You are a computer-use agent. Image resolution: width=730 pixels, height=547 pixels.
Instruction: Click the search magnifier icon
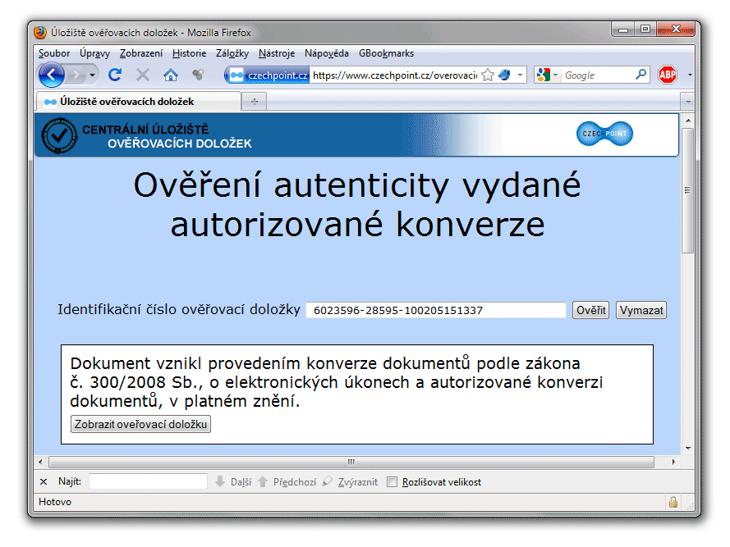point(641,75)
